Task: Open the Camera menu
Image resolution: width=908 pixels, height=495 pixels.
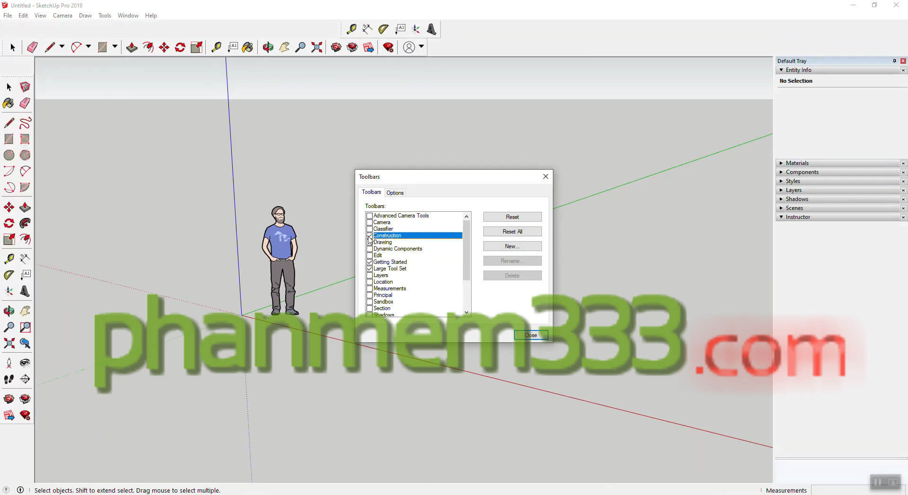Action: (x=62, y=16)
